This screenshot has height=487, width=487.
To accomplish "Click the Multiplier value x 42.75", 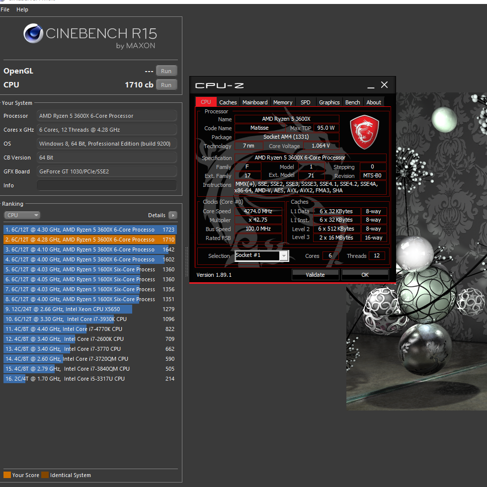I will (x=258, y=220).
